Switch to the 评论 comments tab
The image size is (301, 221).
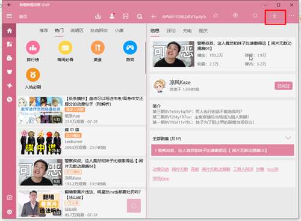[x=171, y=31]
